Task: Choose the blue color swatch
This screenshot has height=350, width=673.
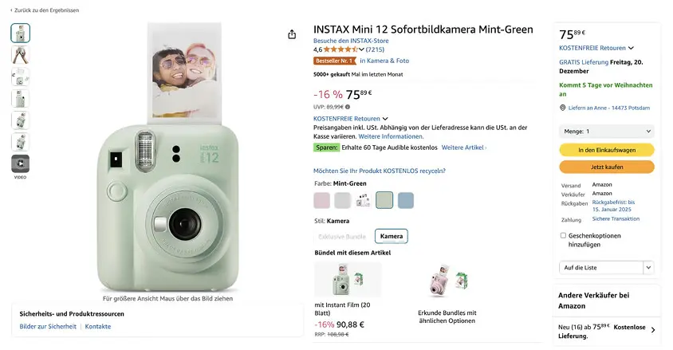Action: click(406, 200)
